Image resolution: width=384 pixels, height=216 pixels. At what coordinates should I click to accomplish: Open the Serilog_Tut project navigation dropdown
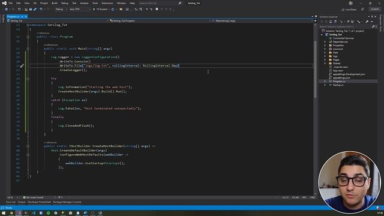coord(58,21)
